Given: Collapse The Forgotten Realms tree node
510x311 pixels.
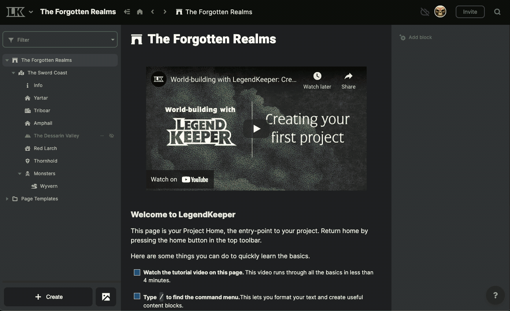Looking at the screenshot, I should (x=7, y=60).
